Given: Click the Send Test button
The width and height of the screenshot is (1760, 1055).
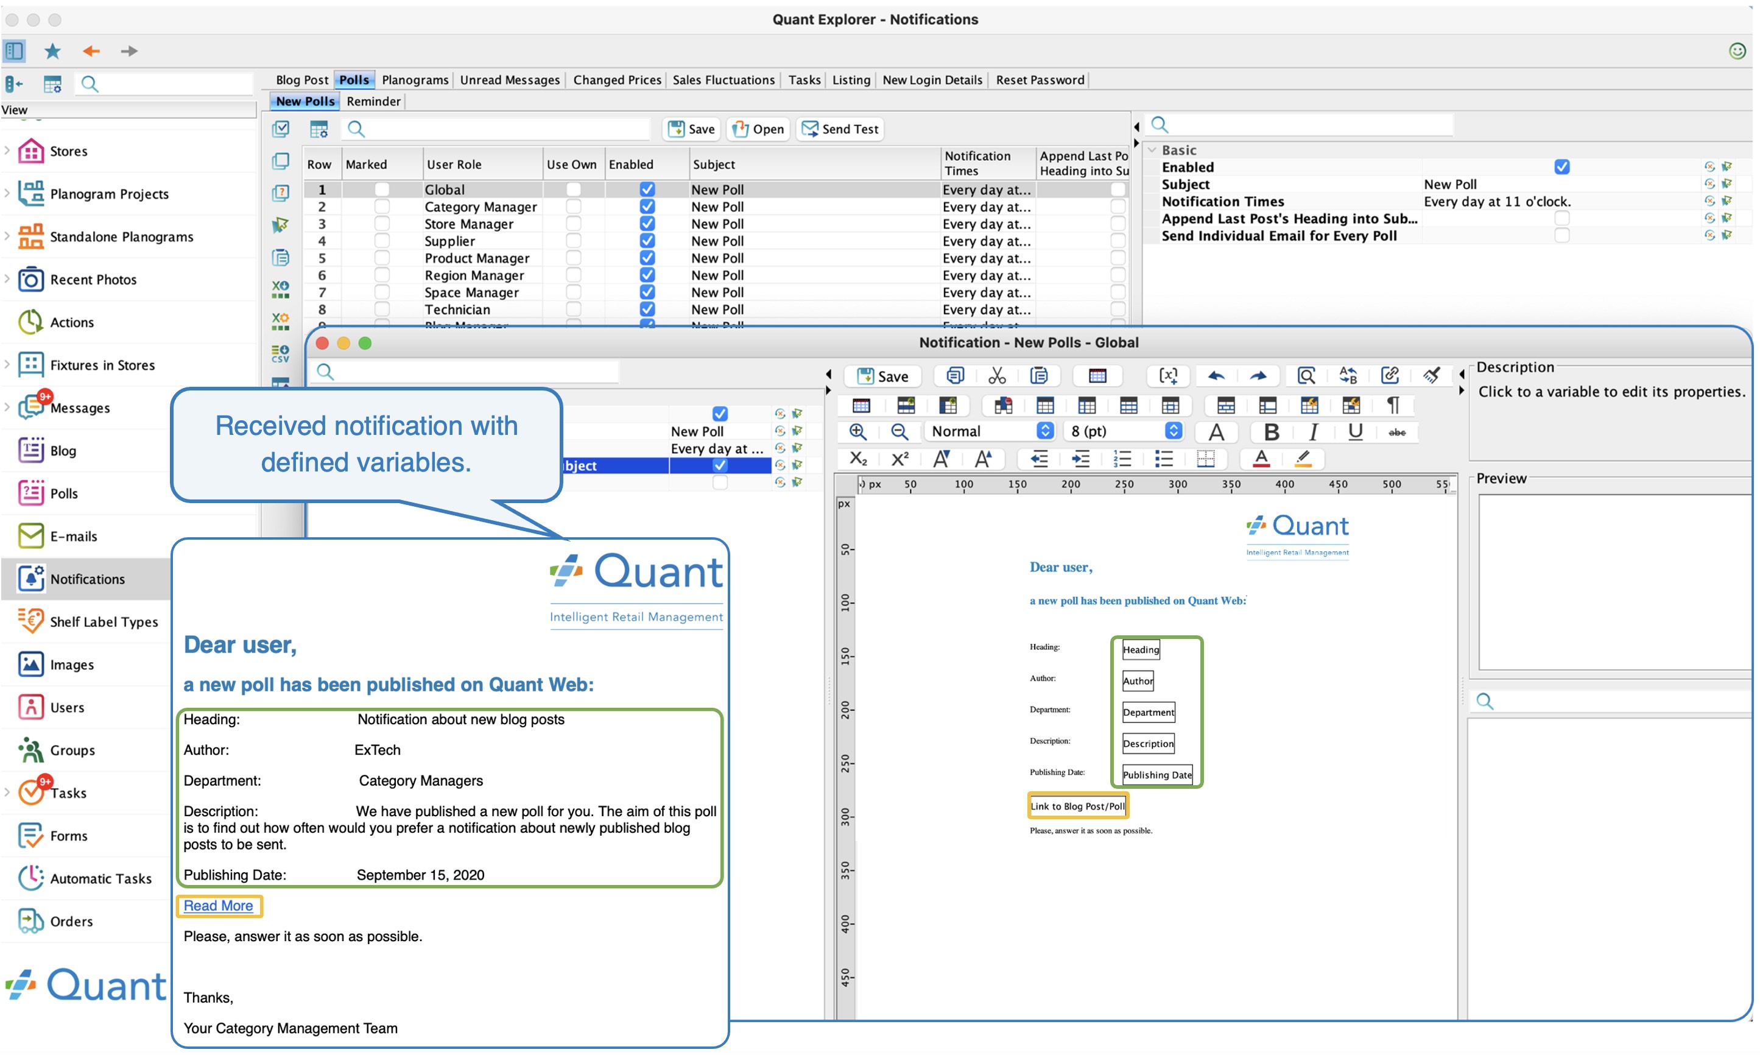Looking at the screenshot, I should coord(840,129).
